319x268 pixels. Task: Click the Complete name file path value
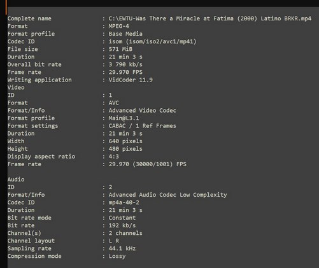pos(210,18)
